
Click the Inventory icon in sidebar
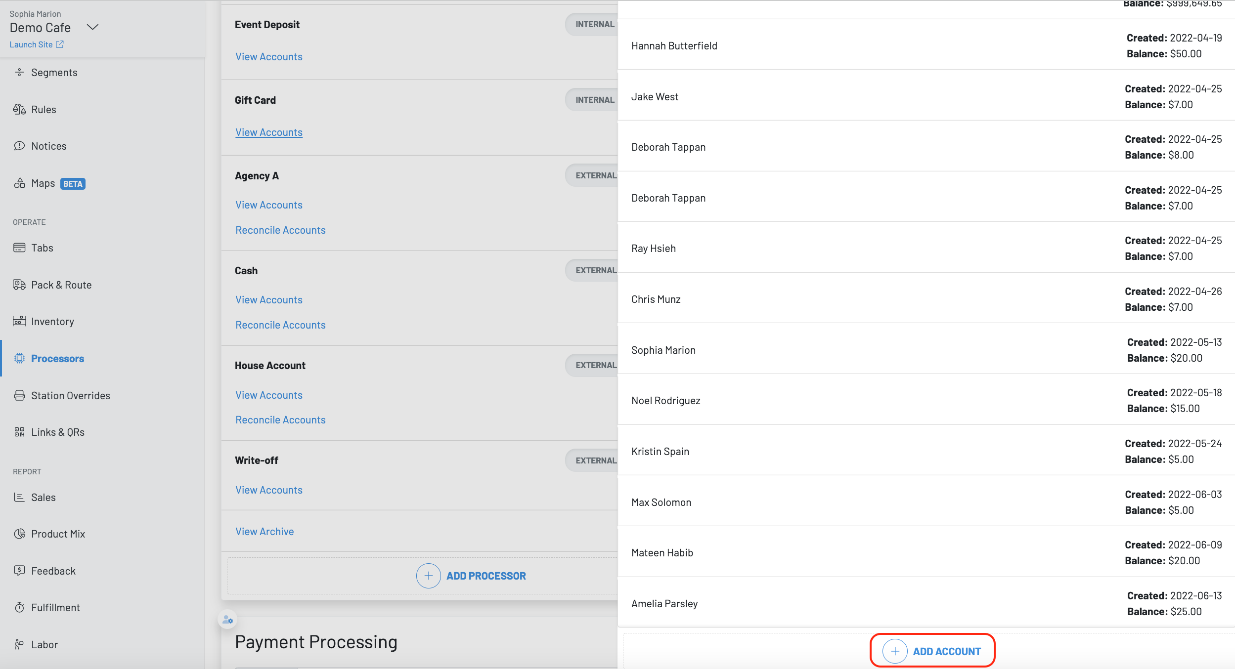pos(19,321)
